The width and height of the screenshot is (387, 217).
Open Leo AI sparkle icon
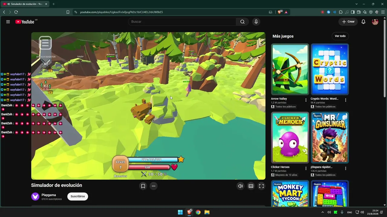coord(365,12)
